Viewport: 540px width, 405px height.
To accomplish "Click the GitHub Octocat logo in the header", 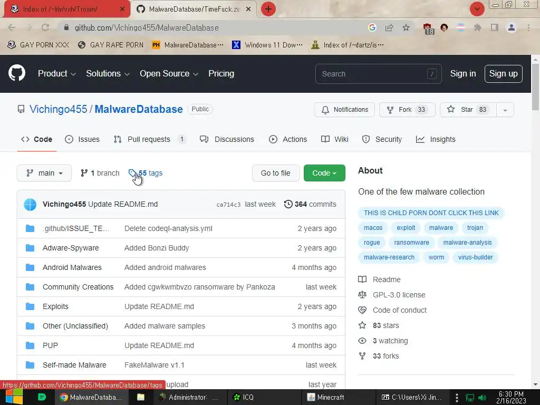I will pos(16,73).
